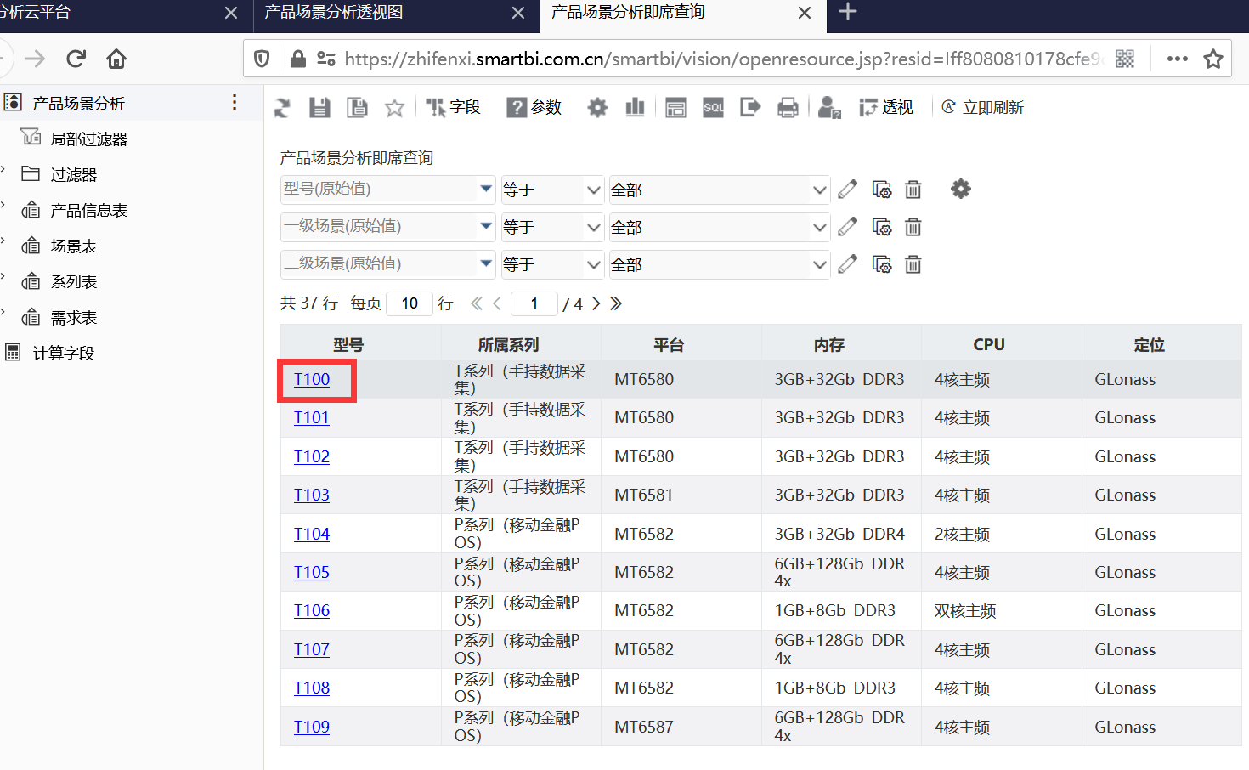Click the print icon

(788, 108)
